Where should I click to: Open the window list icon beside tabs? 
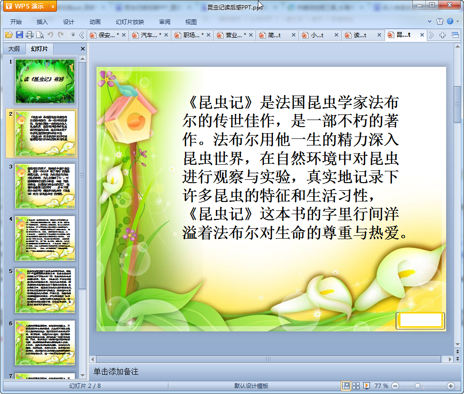(456, 35)
